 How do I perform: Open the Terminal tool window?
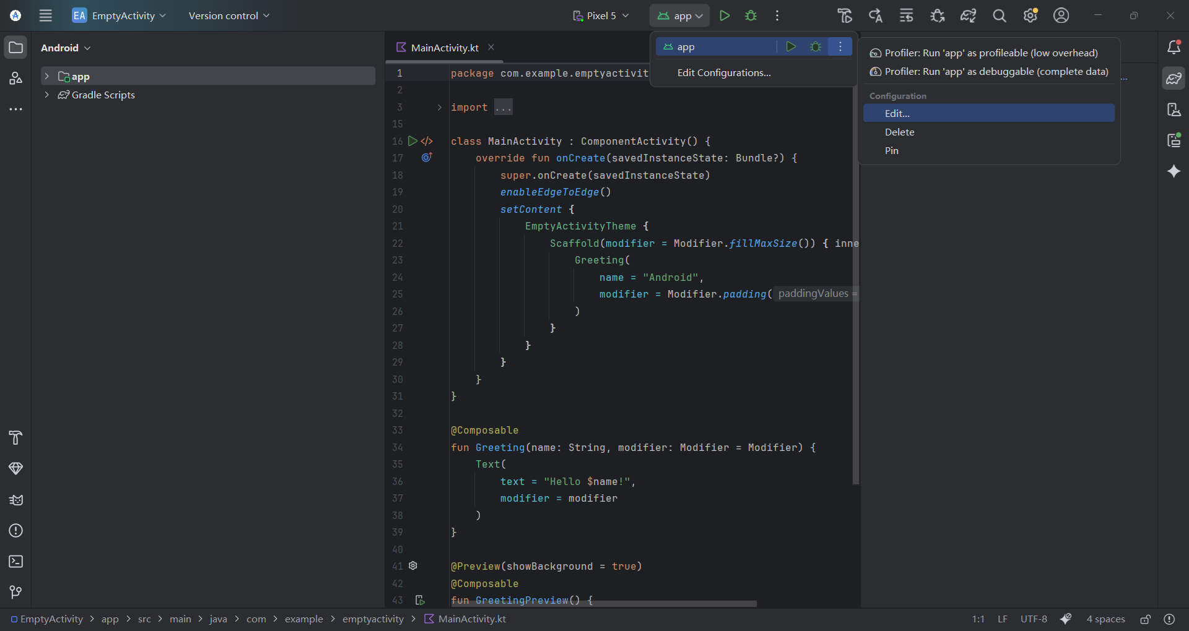[15, 562]
